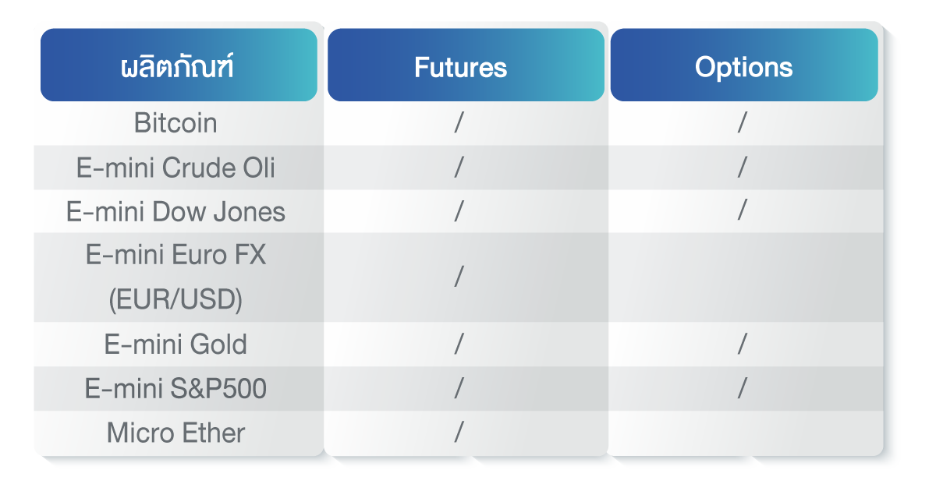Click the Bitcoin product row label

tap(175, 123)
